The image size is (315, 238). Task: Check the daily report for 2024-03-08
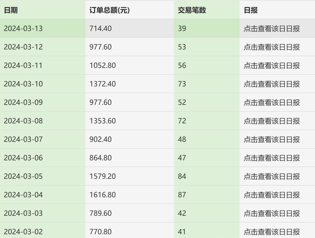point(272,121)
